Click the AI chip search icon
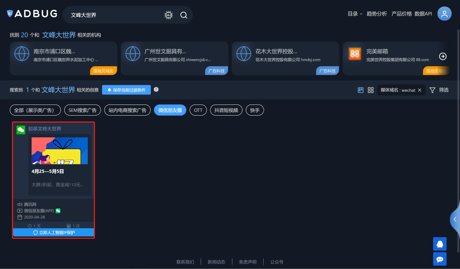 coord(168,15)
